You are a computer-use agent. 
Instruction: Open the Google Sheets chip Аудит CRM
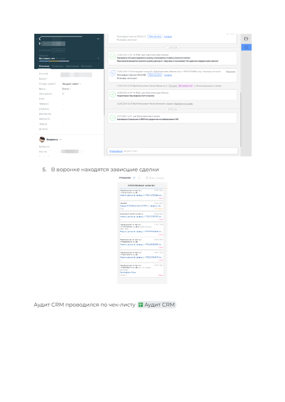click(x=156, y=305)
